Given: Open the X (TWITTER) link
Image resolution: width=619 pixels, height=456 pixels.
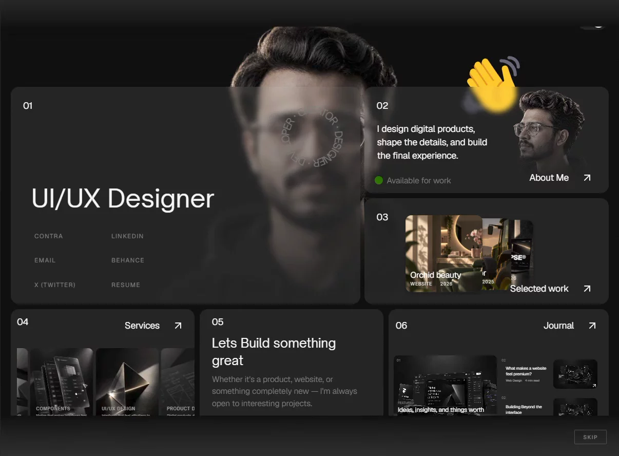Looking at the screenshot, I should tap(55, 285).
